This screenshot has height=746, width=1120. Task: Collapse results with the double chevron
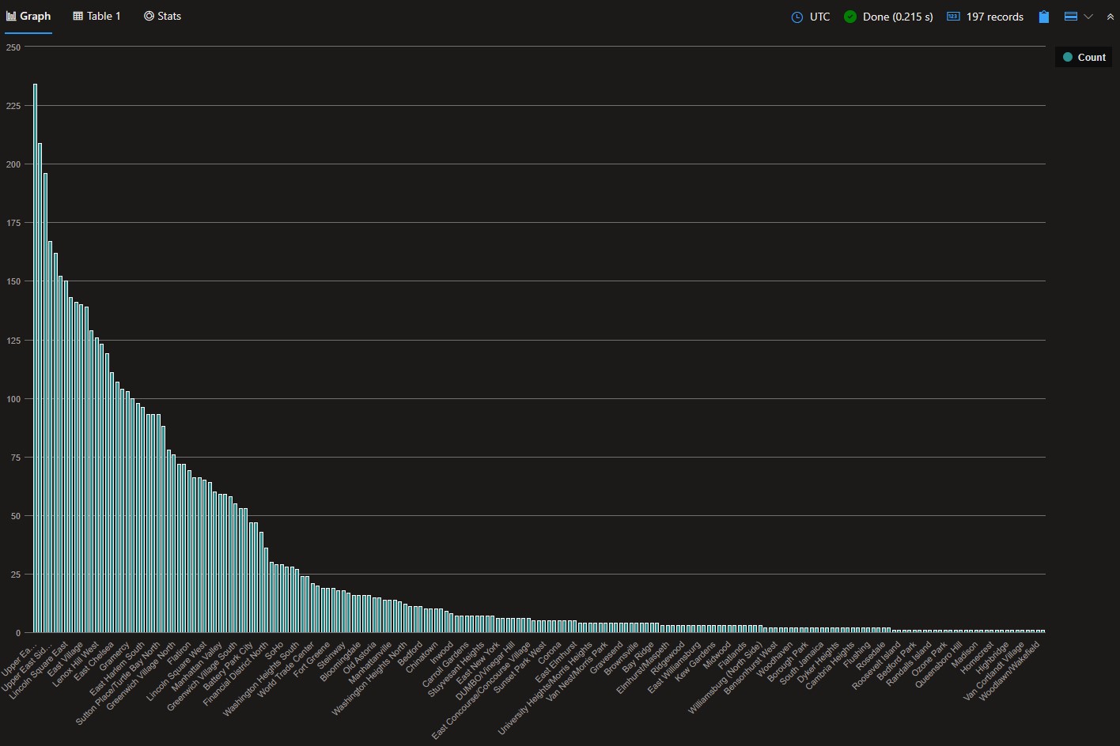[1111, 17]
